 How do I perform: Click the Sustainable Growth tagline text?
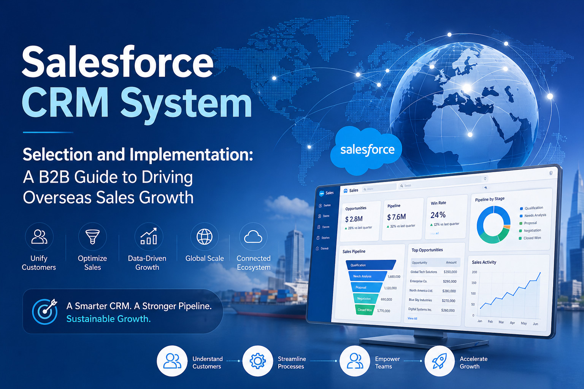[109, 319]
